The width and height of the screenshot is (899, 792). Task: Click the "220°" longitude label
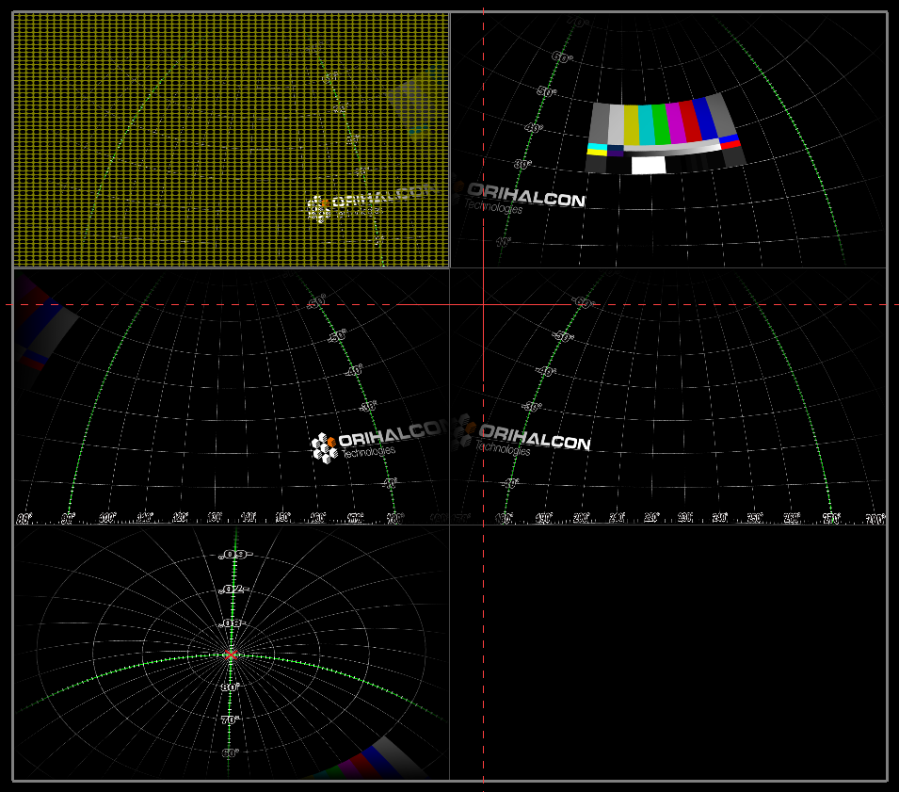point(651,518)
